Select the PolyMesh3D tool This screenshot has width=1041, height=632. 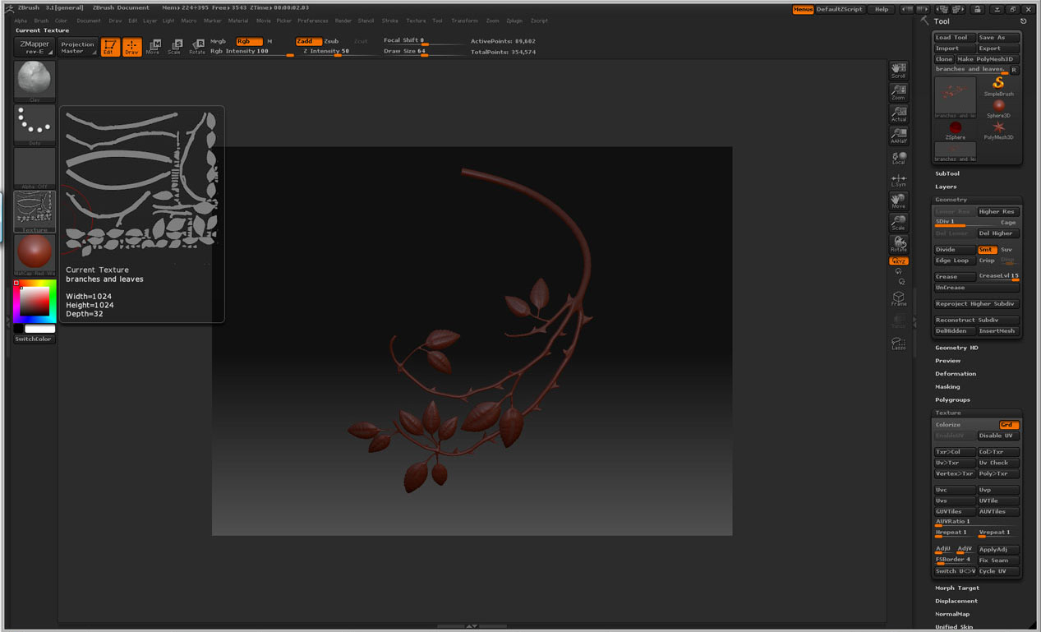coord(998,131)
